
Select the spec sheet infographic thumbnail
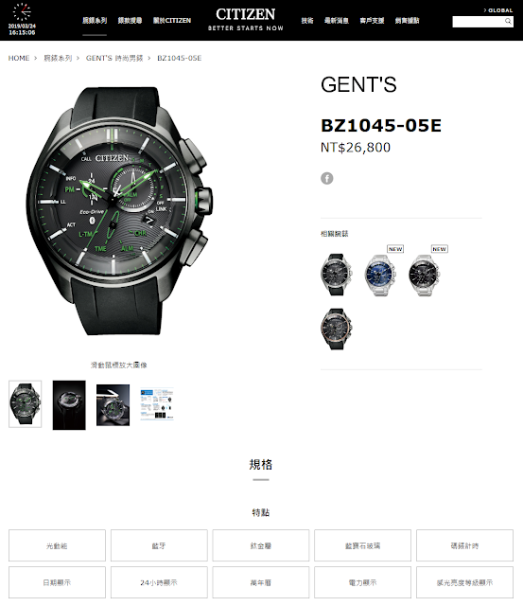157,404
